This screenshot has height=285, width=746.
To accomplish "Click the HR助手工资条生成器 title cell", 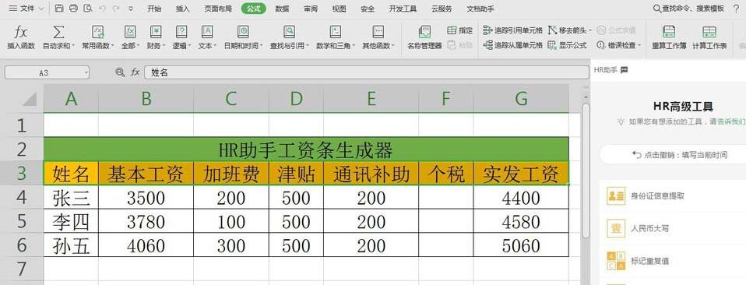I will 306,150.
